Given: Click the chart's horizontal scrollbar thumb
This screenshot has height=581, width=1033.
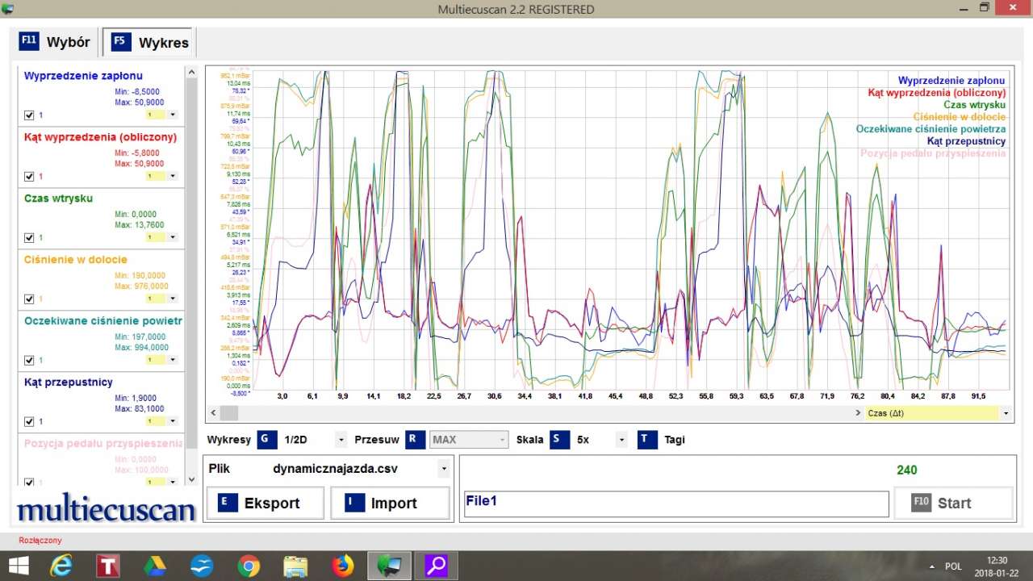Looking at the screenshot, I should [x=229, y=413].
